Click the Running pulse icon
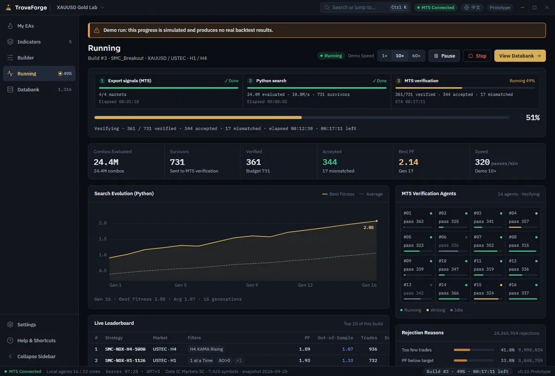This screenshot has height=376, width=555. tap(10, 74)
